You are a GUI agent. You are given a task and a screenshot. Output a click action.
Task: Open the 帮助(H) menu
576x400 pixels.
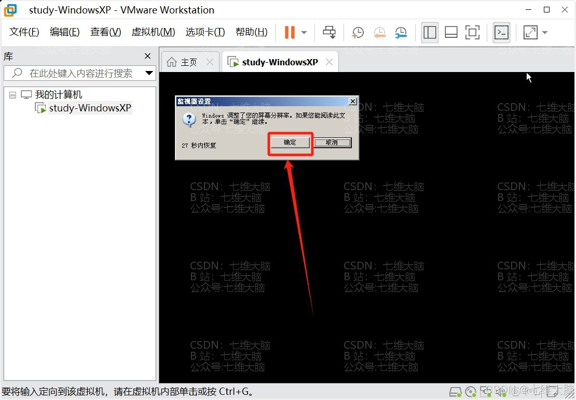click(251, 32)
